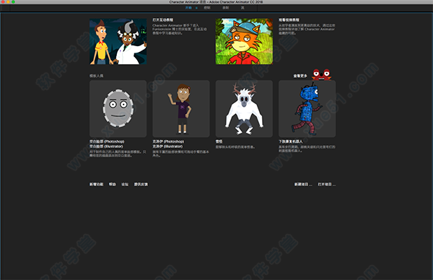Switch to the second workspace tab after 开始

coord(207,8)
